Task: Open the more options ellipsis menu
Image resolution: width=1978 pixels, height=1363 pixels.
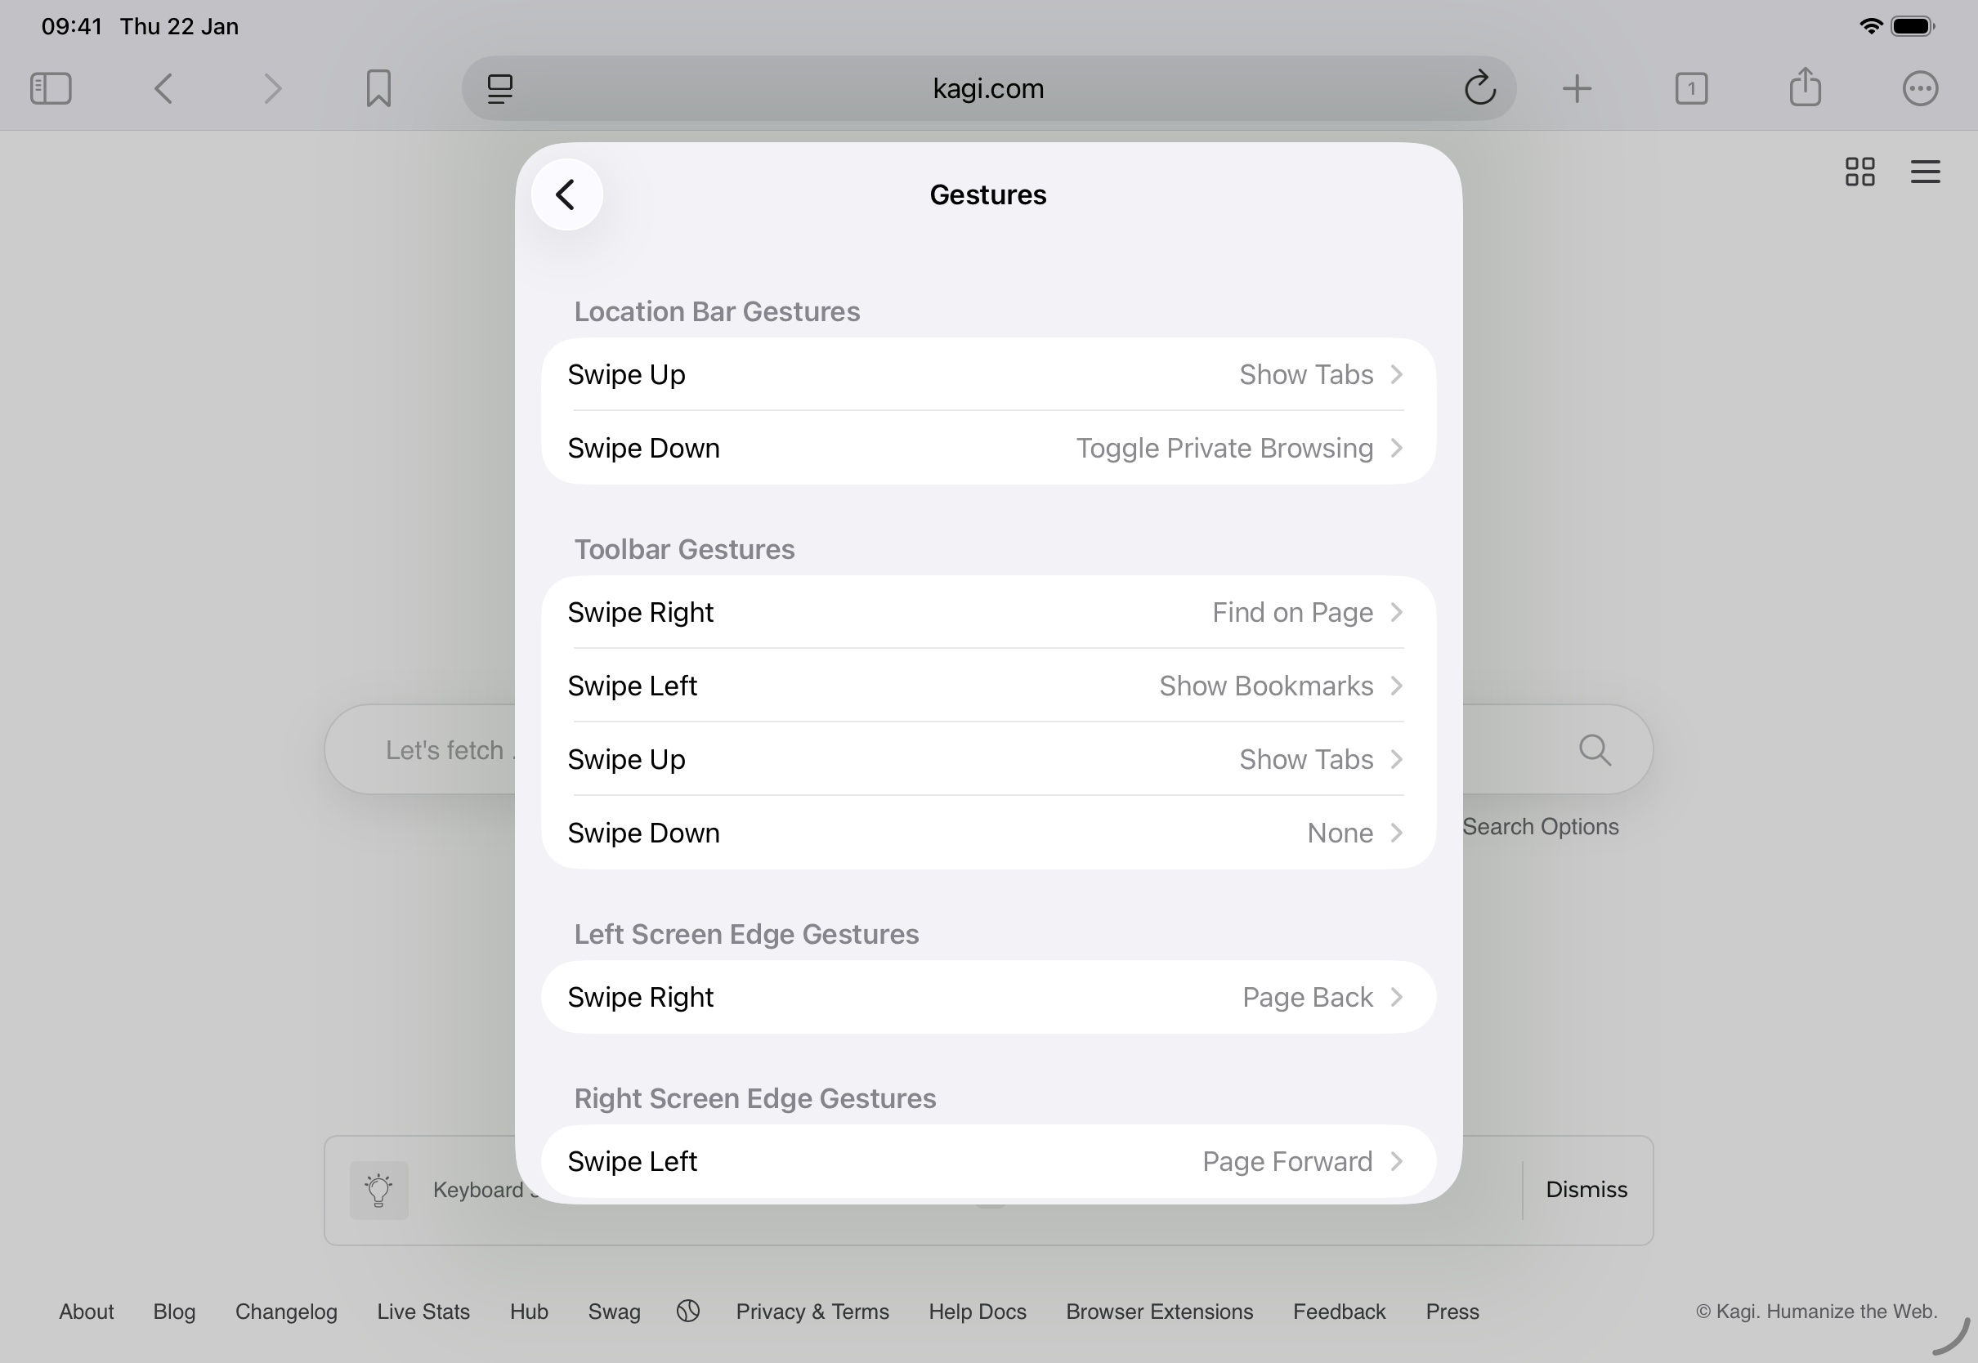Action: [x=1919, y=88]
